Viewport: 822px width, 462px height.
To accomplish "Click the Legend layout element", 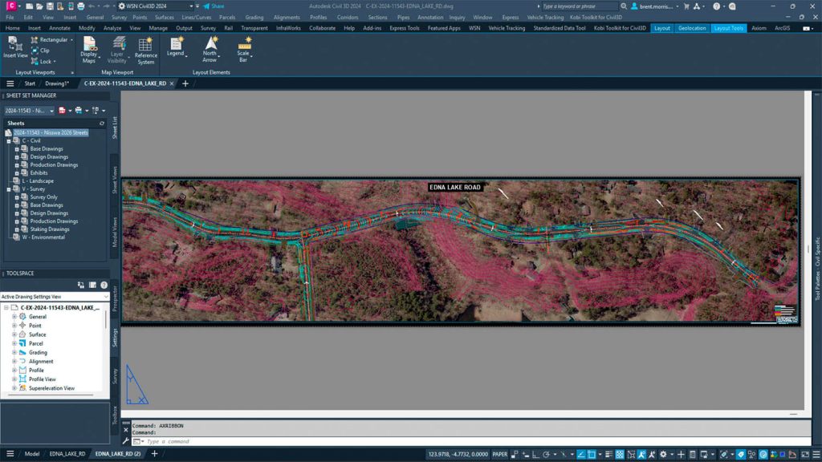I will pyautogui.click(x=176, y=47).
